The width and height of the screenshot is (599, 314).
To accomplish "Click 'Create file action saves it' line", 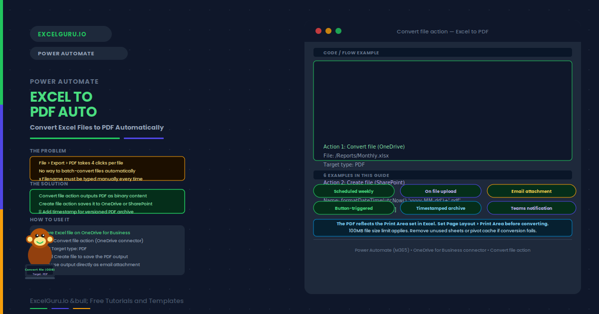I will (x=96, y=203).
